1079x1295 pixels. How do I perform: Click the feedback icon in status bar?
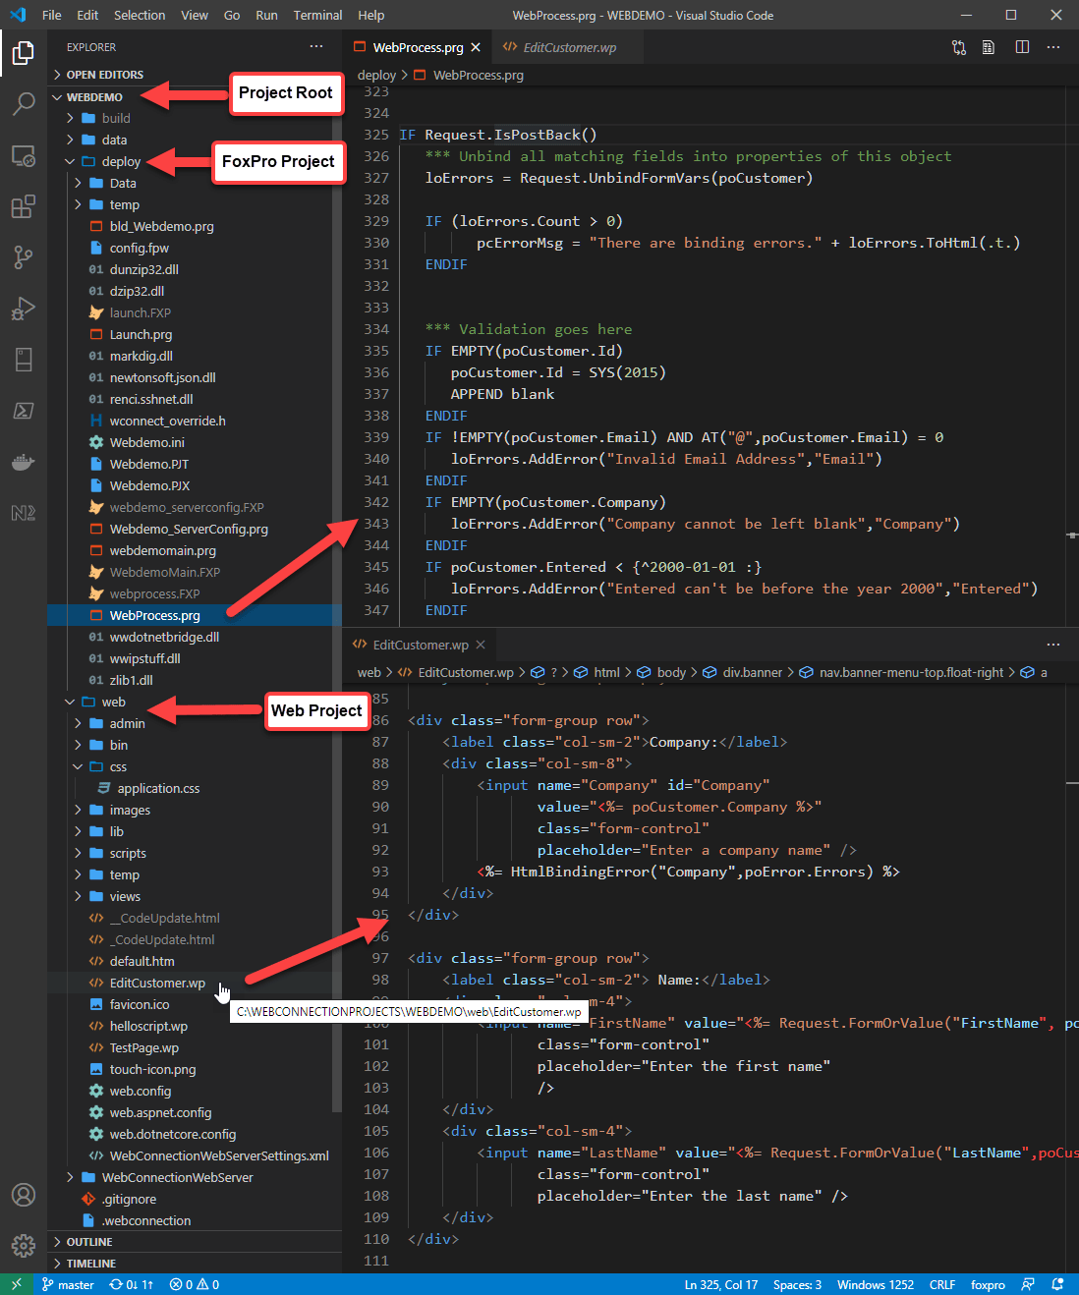(1028, 1284)
